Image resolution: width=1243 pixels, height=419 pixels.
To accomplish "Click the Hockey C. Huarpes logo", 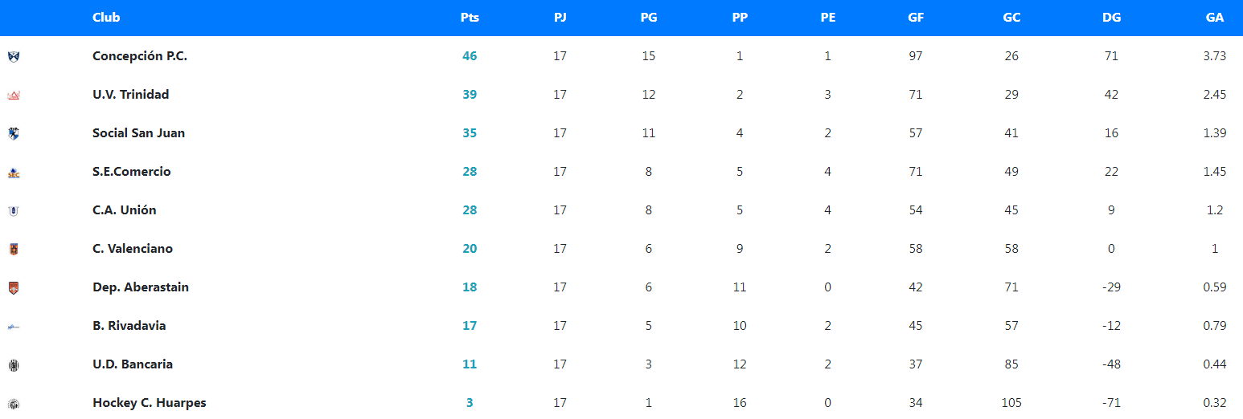I will [x=13, y=403].
